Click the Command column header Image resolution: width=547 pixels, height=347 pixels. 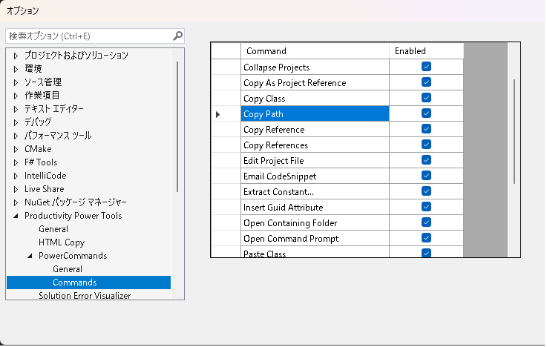point(315,51)
